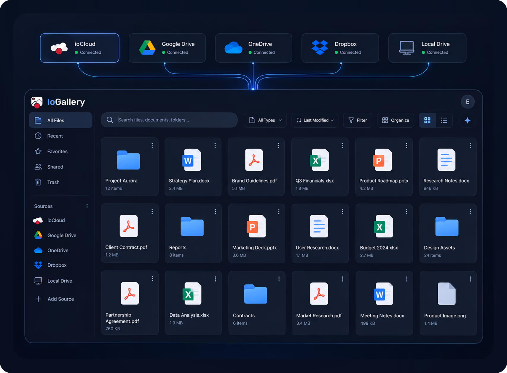
Task: Open the Product Roadmap.pptx PowerPoint icon
Action: click(382, 160)
